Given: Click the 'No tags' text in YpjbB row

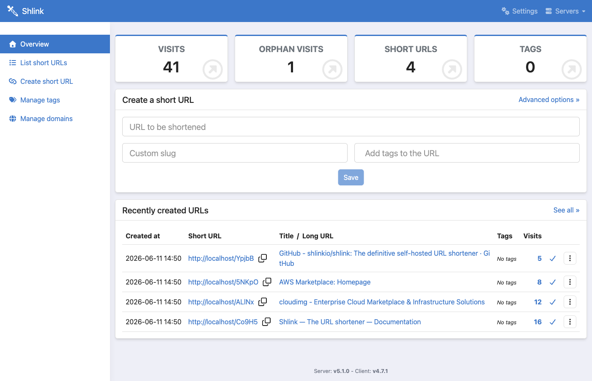Looking at the screenshot, I should tap(507, 259).
